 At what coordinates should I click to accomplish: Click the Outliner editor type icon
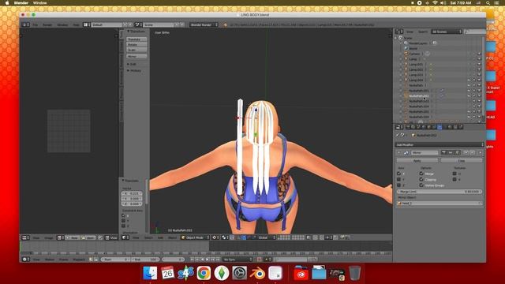[x=399, y=32]
